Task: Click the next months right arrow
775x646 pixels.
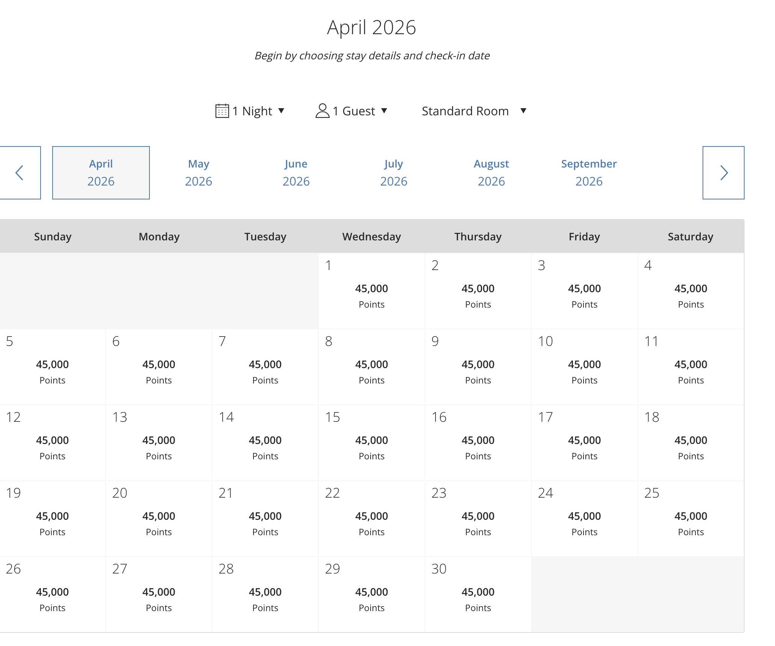Action: [723, 173]
